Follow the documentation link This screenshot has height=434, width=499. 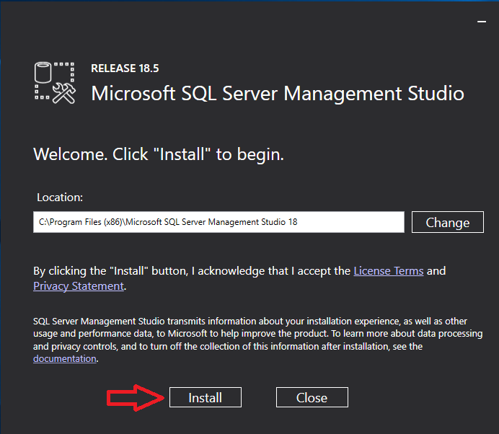coord(65,358)
